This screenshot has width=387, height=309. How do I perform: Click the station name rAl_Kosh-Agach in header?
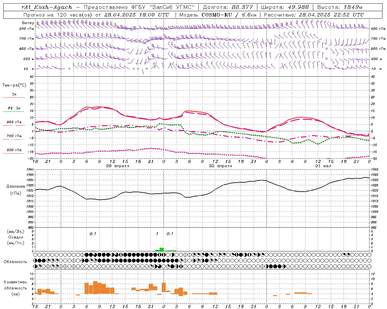point(47,7)
